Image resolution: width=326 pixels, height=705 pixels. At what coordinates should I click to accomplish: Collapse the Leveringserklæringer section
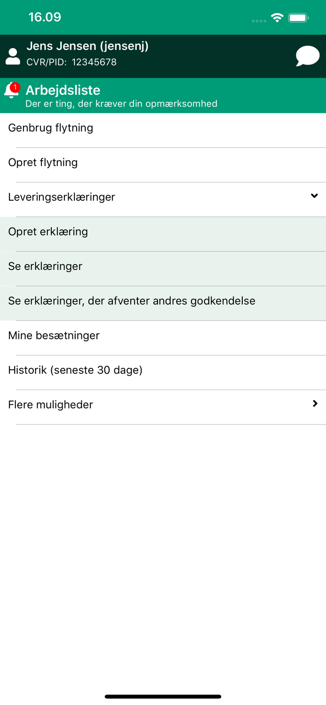tap(314, 195)
